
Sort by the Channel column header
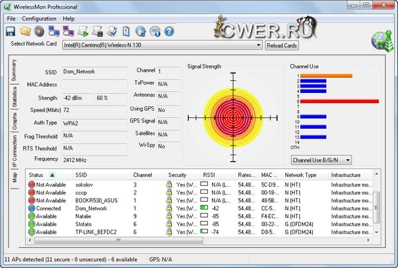(148, 175)
